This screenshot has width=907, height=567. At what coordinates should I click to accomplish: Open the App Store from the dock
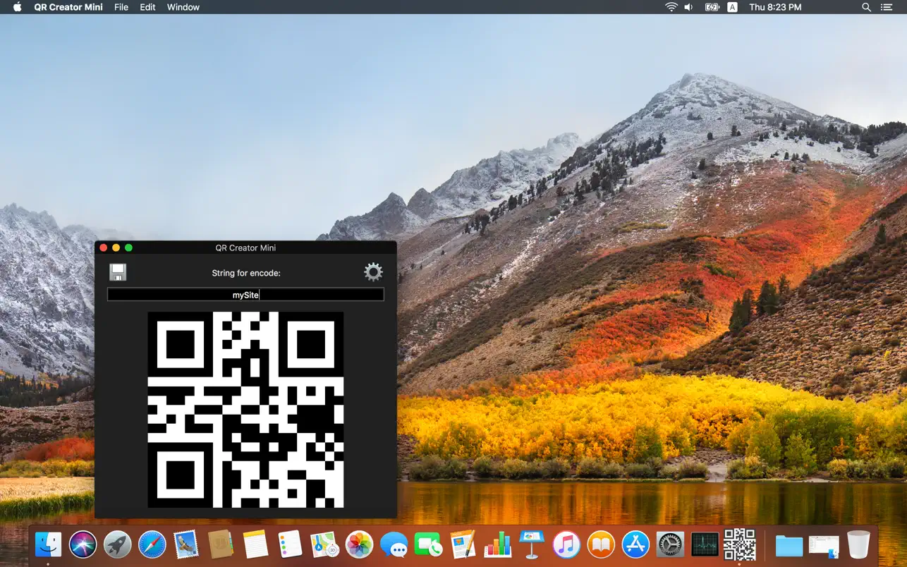point(635,544)
